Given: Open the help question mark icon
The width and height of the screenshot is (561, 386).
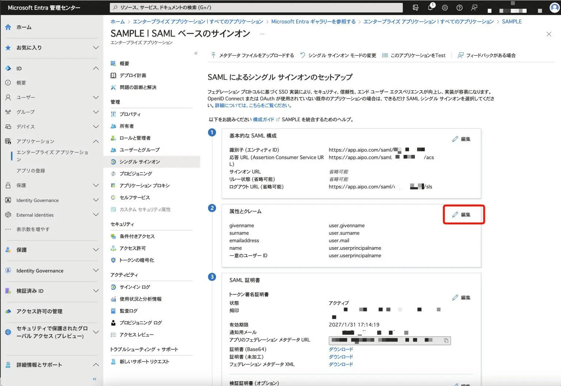Looking at the screenshot, I should tap(459, 7).
